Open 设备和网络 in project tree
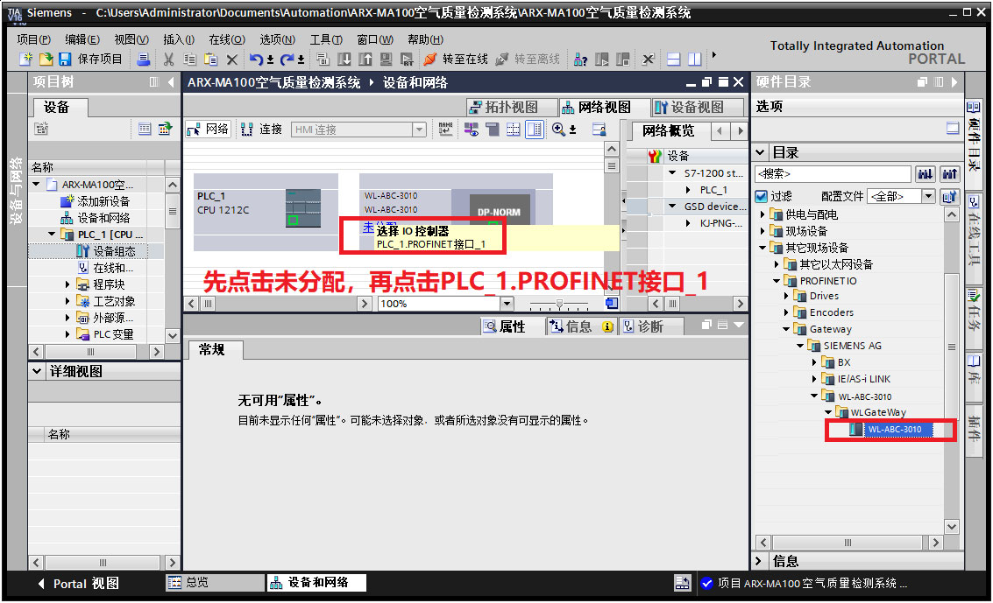 click(x=103, y=218)
